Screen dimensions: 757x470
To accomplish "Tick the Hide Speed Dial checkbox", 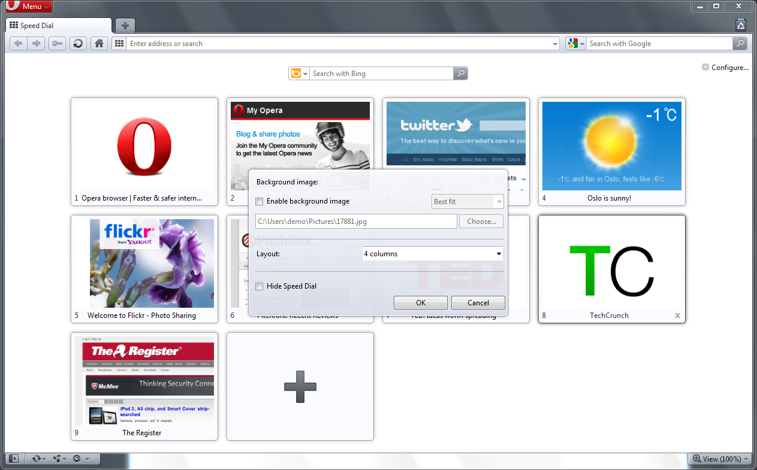I will tap(260, 286).
